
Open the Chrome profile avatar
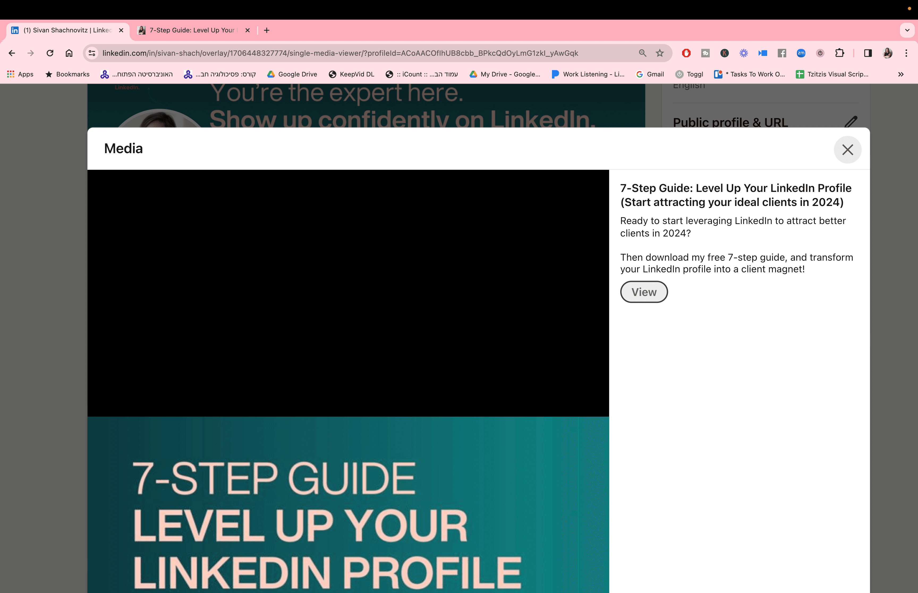coord(887,53)
